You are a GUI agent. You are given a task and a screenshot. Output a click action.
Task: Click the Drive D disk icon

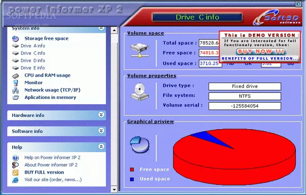[x=15, y=61]
